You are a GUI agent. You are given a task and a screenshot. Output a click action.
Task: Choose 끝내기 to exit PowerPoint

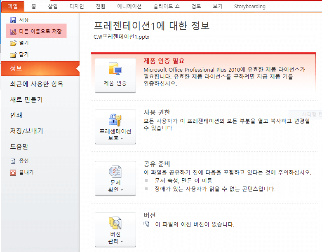26,173
